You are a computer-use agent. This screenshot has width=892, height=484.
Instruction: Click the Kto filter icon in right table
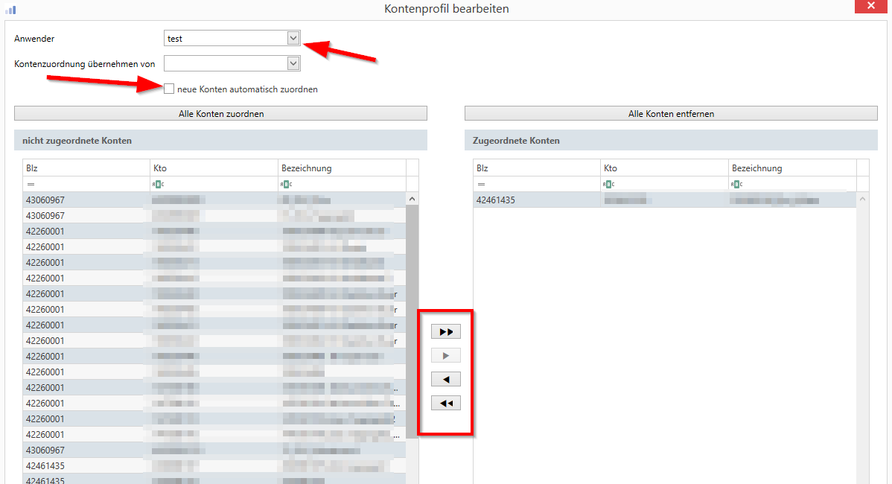pyautogui.click(x=608, y=184)
